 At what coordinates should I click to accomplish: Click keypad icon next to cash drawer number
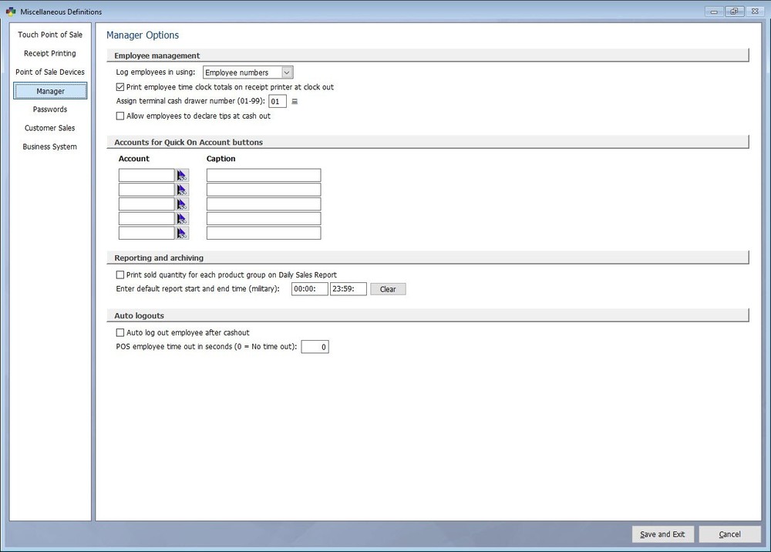point(295,102)
